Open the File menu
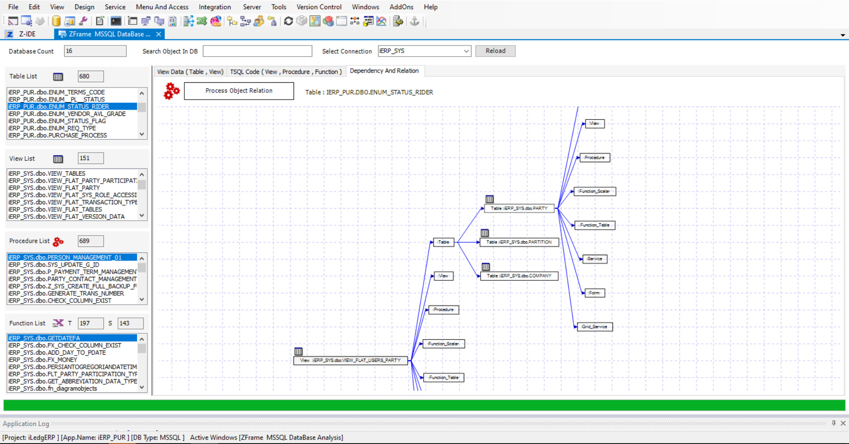This screenshot has height=444, width=849. coord(13,7)
